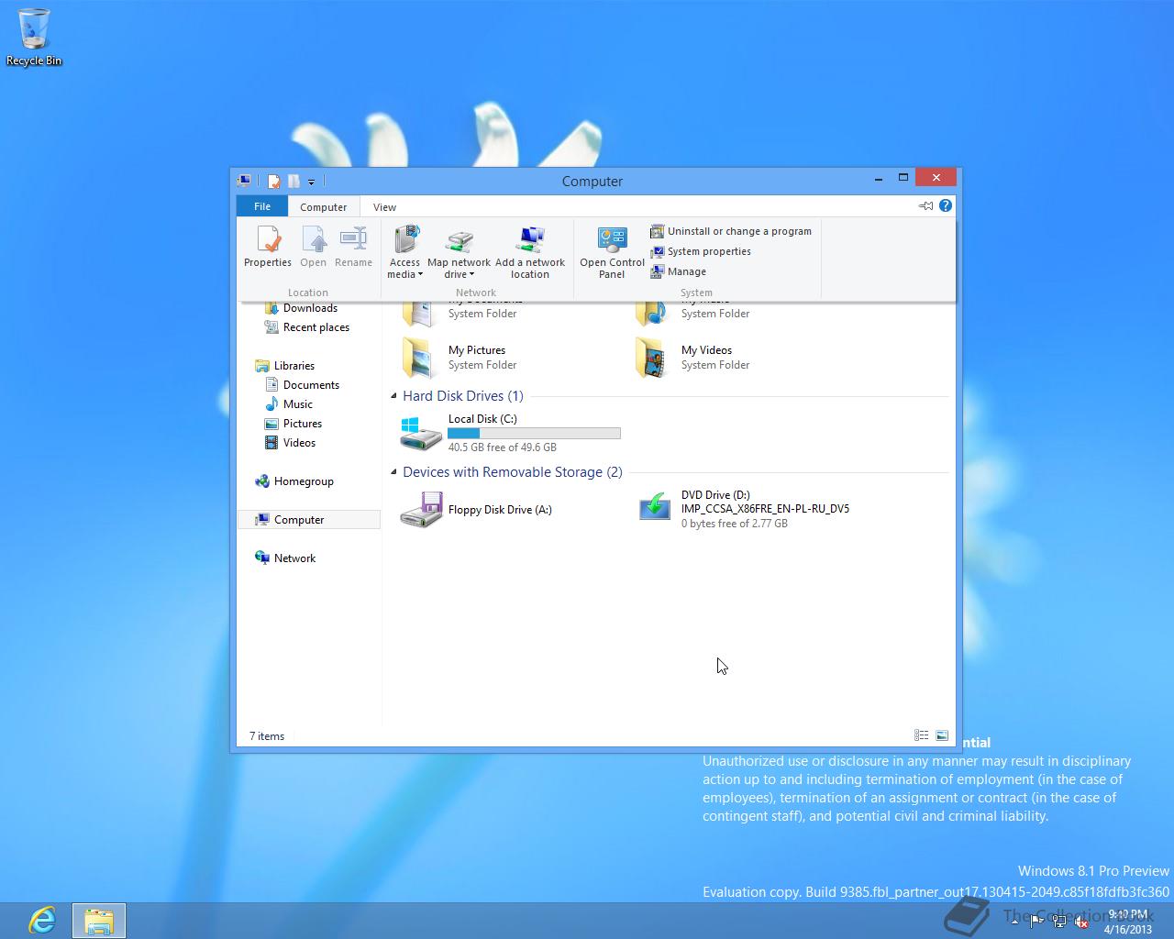
Task: Click "0 bytes free of 2.77 GB" text
Action: (734, 524)
